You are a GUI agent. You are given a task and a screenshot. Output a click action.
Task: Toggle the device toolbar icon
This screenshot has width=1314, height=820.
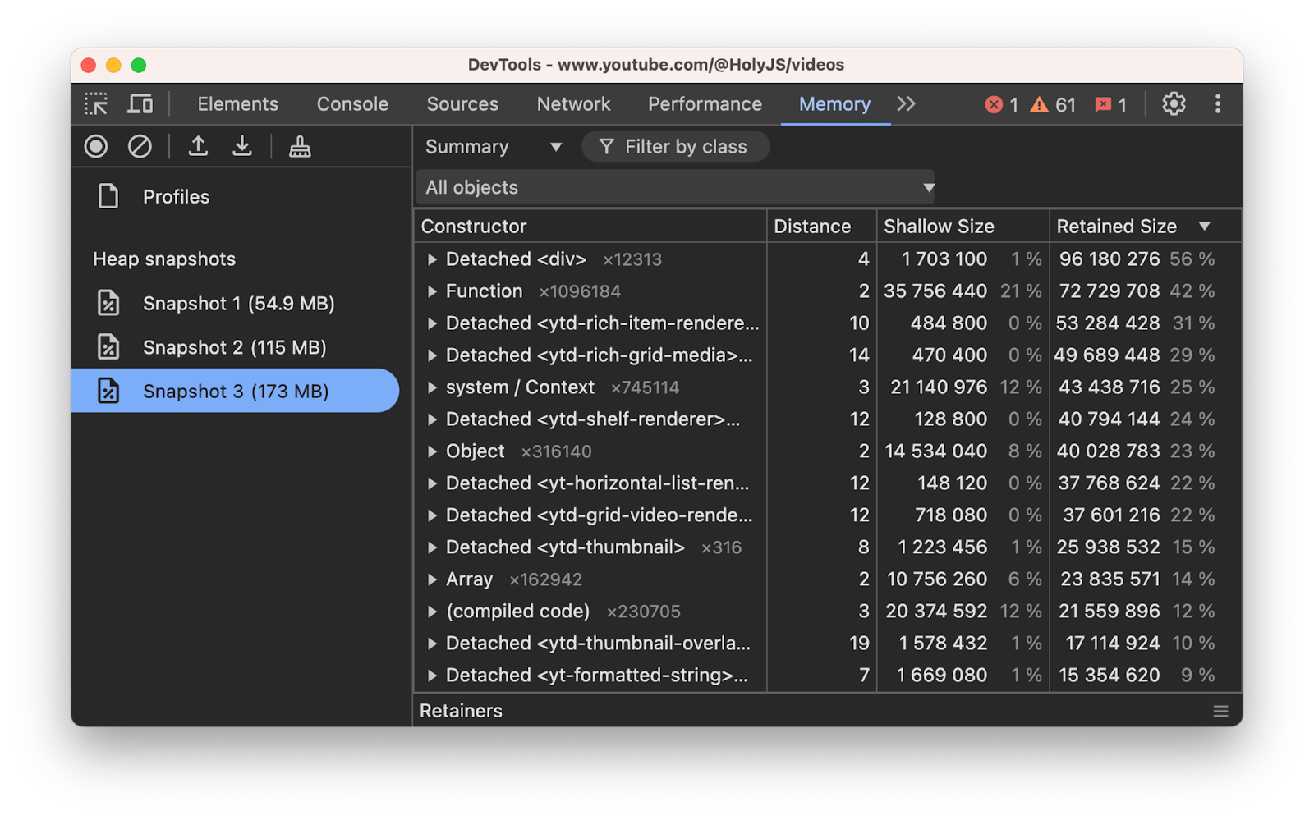coord(140,104)
